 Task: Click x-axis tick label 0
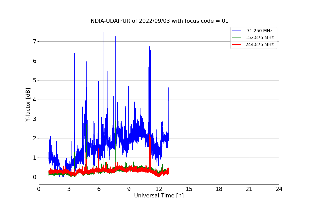coord(39,189)
